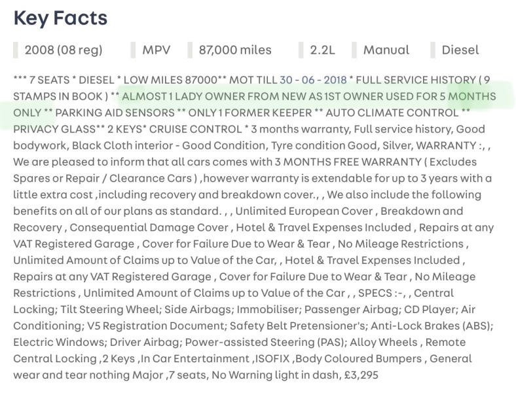Click the grey bar marker beside MPV
Viewport: 516px width, 393px height.
coord(133,50)
